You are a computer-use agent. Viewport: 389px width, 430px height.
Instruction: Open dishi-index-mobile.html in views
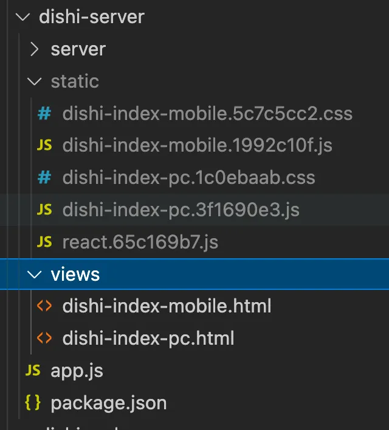(167, 306)
